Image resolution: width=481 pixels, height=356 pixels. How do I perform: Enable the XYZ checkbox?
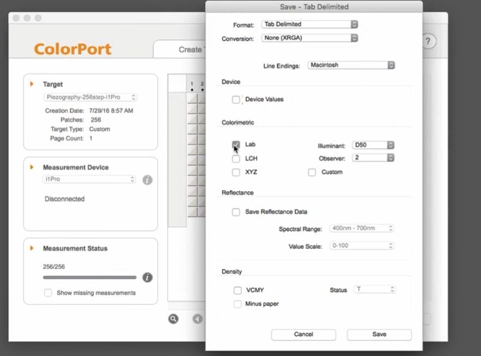(x=236, y=172)
